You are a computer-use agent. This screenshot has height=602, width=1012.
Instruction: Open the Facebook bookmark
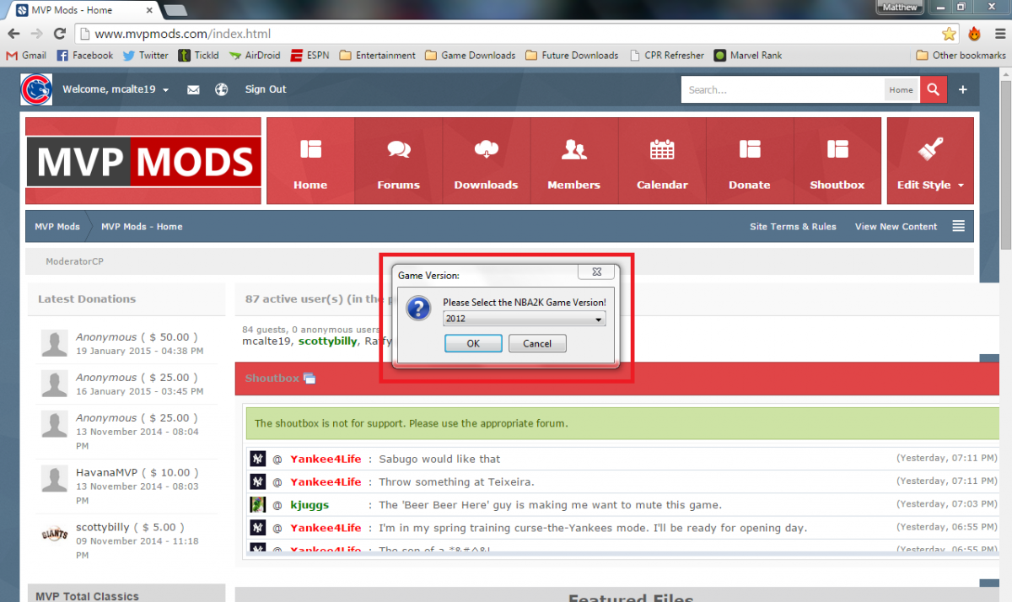84,56
